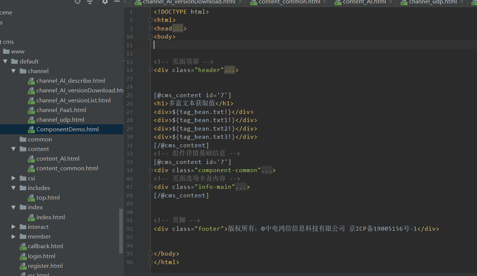Switch to channel_udp.html tab
Screen dimensions: 477x276
coord(433,2)
